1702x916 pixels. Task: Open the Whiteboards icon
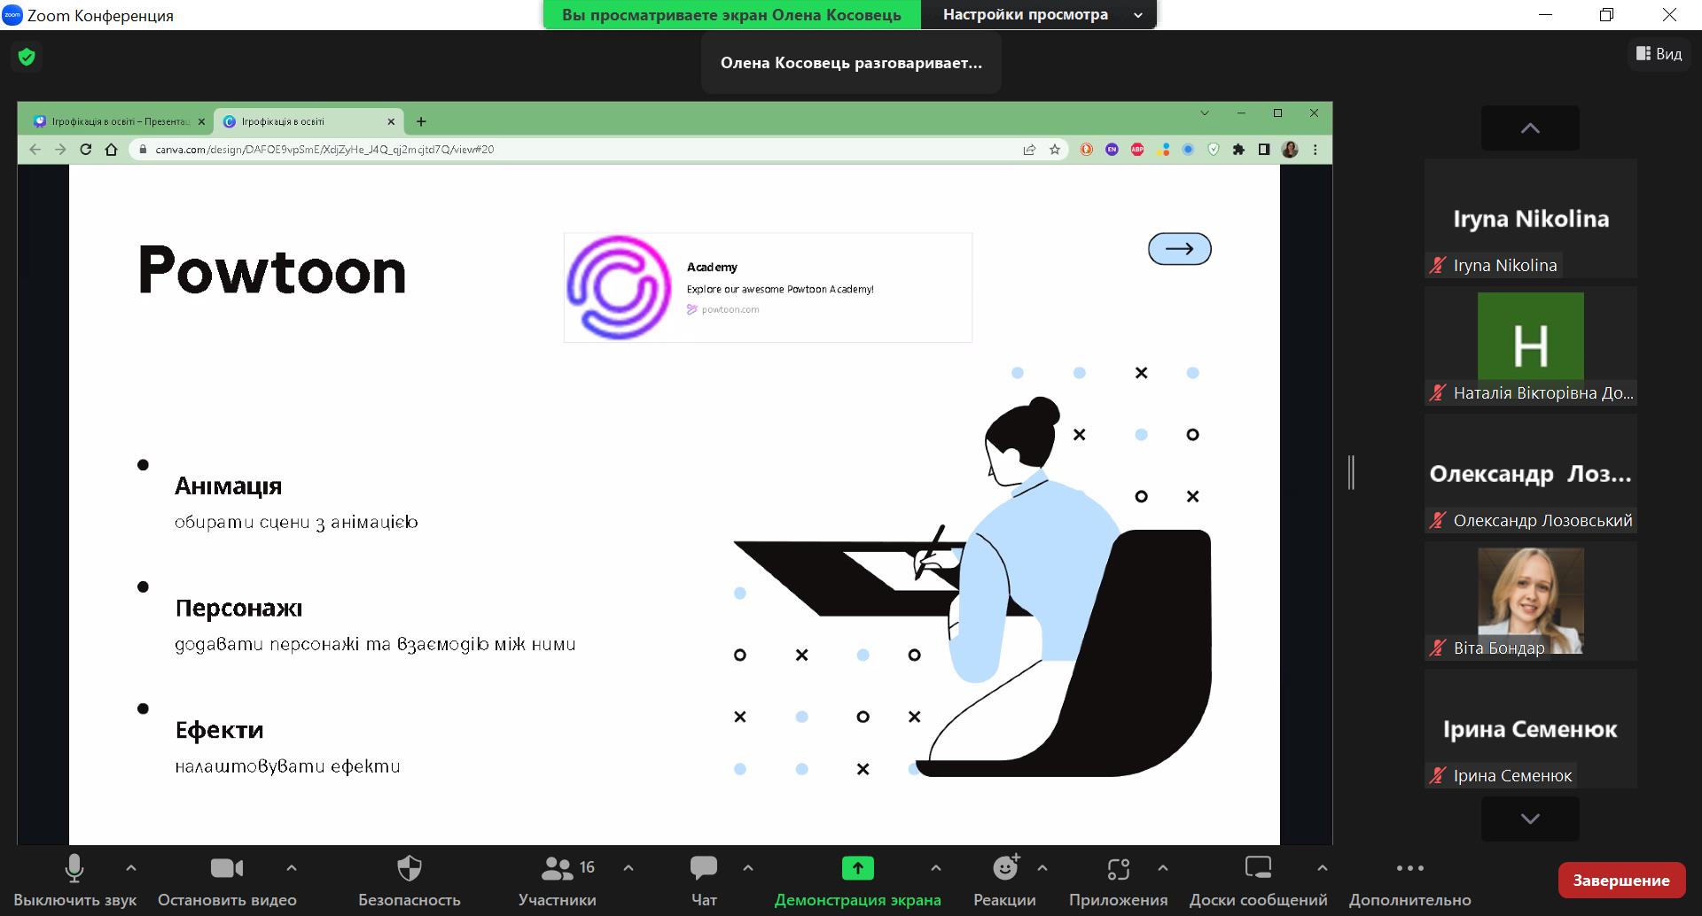tap(1258, 869)
